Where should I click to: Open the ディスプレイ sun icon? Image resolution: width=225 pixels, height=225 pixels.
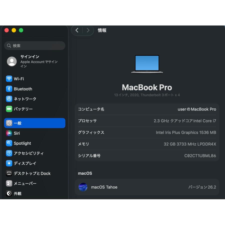[9, 163]
